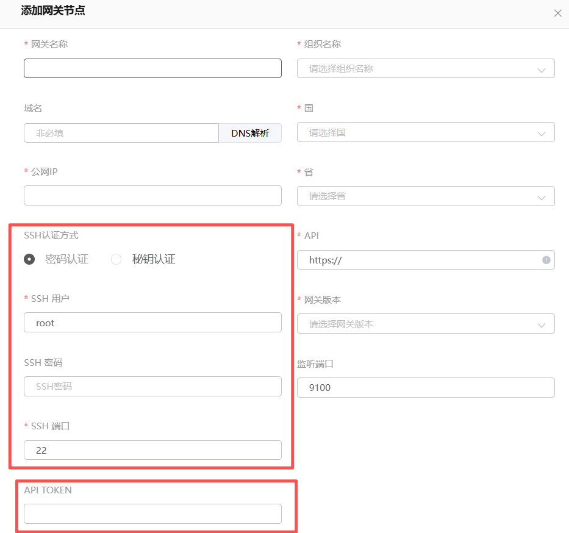Viewport: 569px width, 533px height.
Task: Click the DNS解析 button
Action: [x=250, y=133]
